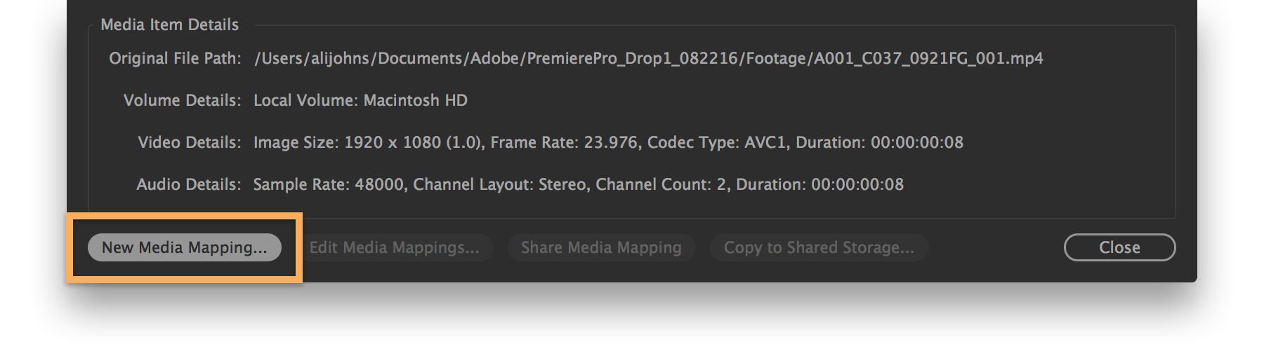Click the Channel Layout: Stereo text
Image resolution: width=1264 pixels, height=349 pixels.
pos(501,184)
